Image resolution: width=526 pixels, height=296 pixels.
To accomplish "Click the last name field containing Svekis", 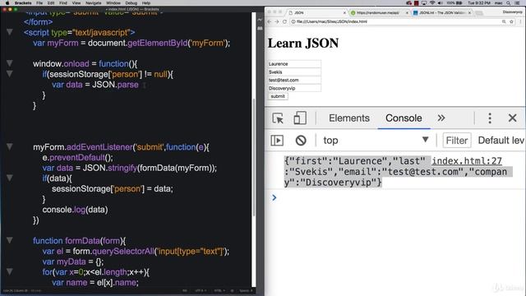I will pyautogui.click(x=294, y=72).
